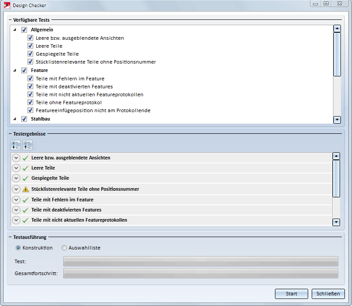Click Gespiegelte Teile result row text
352x306 pixels.
tap(50, 178)
